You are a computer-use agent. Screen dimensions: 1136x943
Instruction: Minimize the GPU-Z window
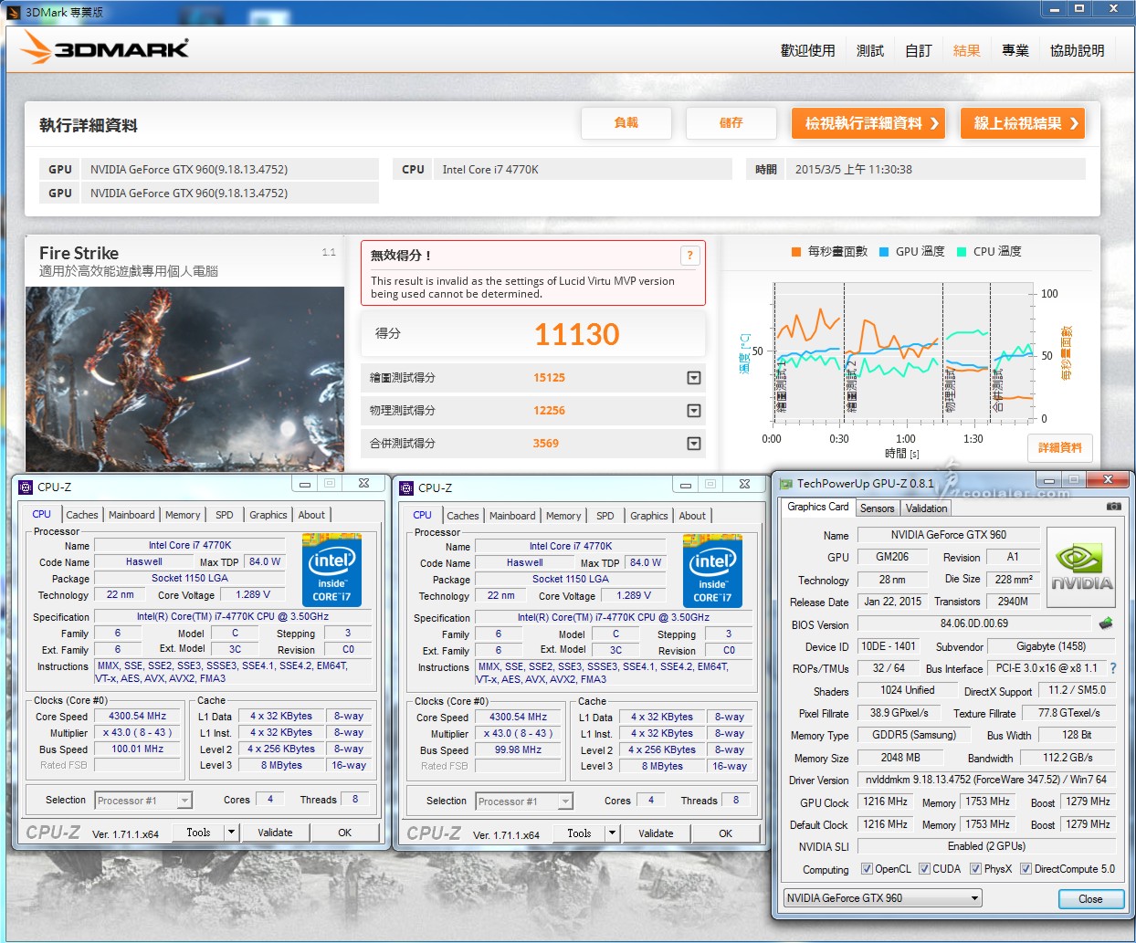click(x=1048, y=480)
